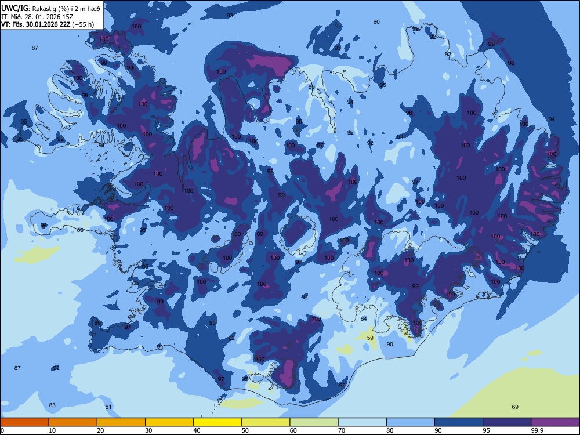Click the legend tick label 60
The width and height of the screenshot is (580, 435).
(x=293, y=430)
